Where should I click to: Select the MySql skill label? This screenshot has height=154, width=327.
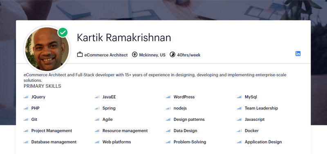pos(251,97)
